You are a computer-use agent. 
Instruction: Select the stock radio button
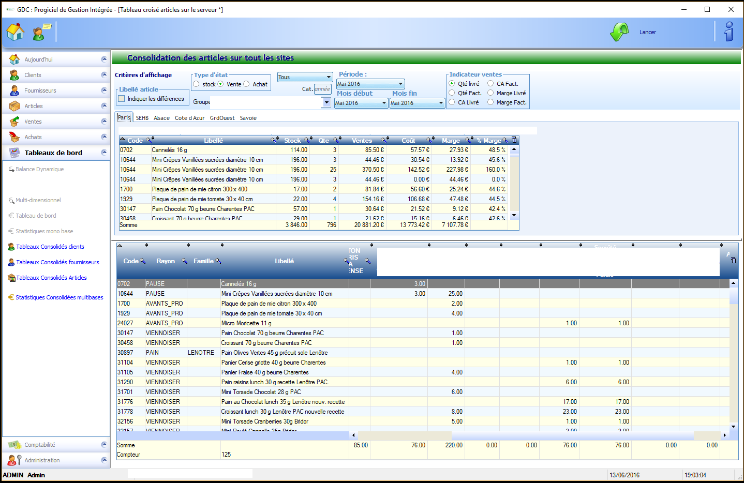point(196,84)
